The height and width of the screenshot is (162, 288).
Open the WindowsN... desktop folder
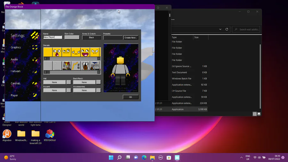coord(21,135)
